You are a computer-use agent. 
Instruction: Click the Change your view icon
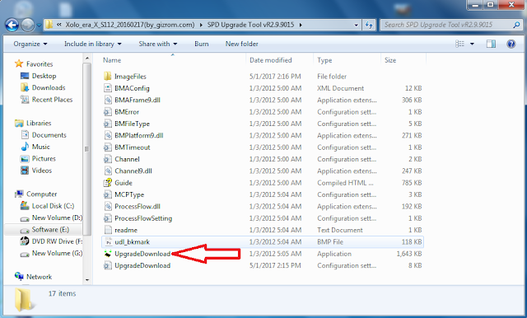click(x=459, y=44)
